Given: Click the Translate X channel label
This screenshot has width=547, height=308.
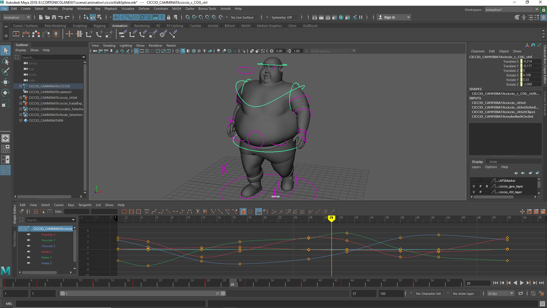Looking at the screenshot, I should coord(511,61).
